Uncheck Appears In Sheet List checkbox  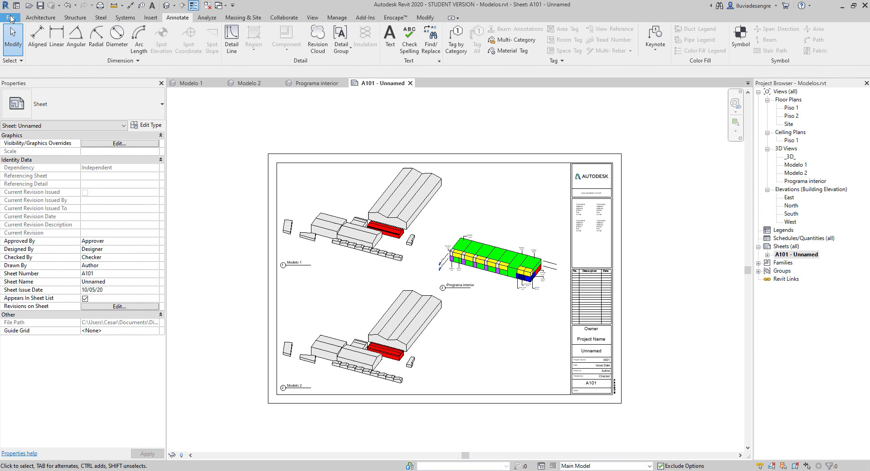(x=85, y=298)
